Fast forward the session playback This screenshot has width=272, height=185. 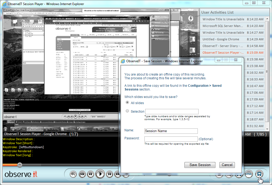109,174
